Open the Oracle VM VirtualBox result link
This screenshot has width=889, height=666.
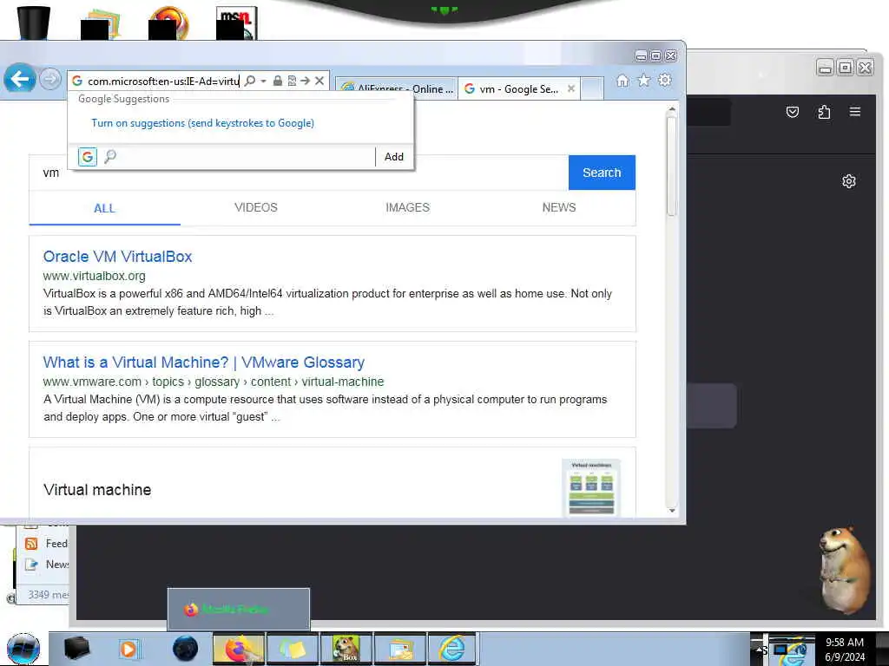pos(117,257)
